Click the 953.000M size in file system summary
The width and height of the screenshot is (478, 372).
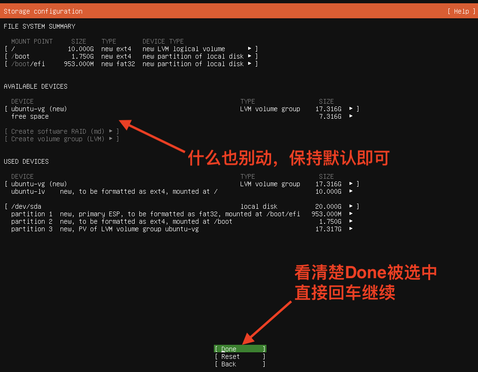point(79,64)
